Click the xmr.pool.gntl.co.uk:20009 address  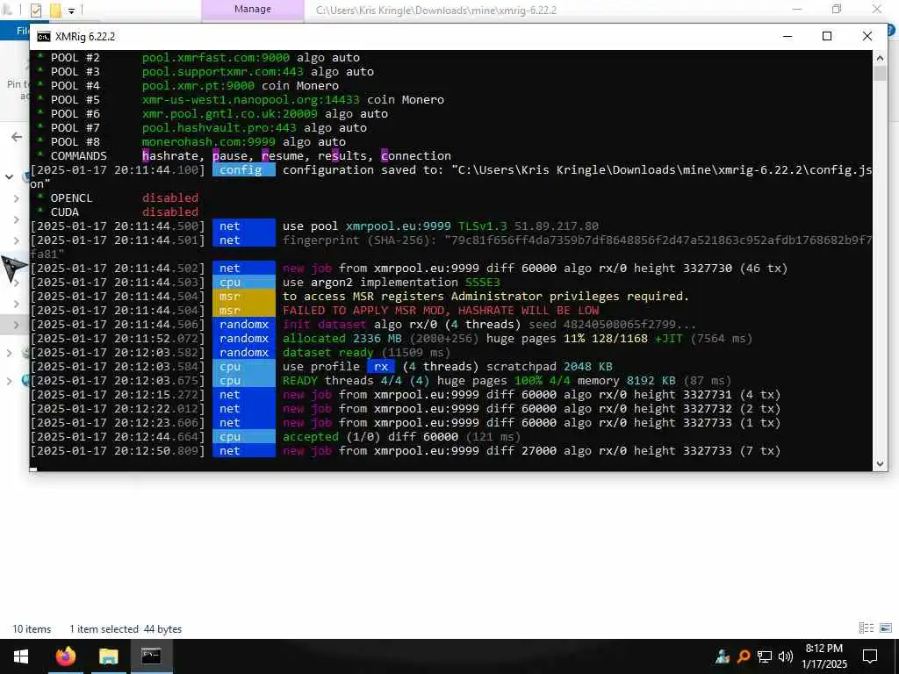pos(229,113)
